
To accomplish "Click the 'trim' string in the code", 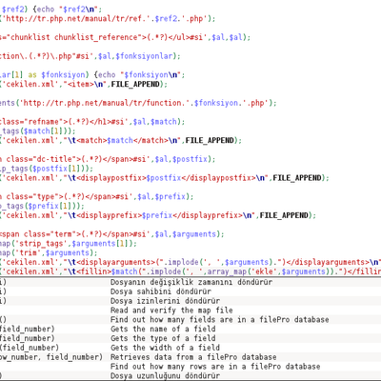I will pos(28,253).
